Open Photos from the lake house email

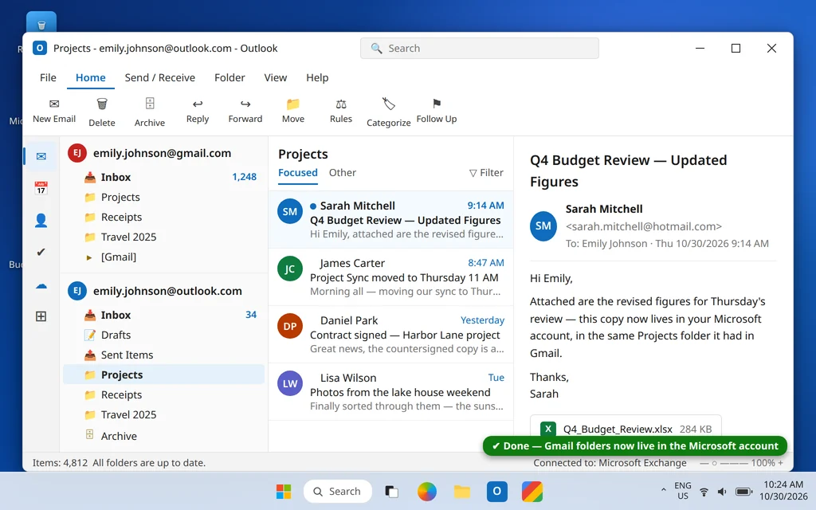click(390, 391)
